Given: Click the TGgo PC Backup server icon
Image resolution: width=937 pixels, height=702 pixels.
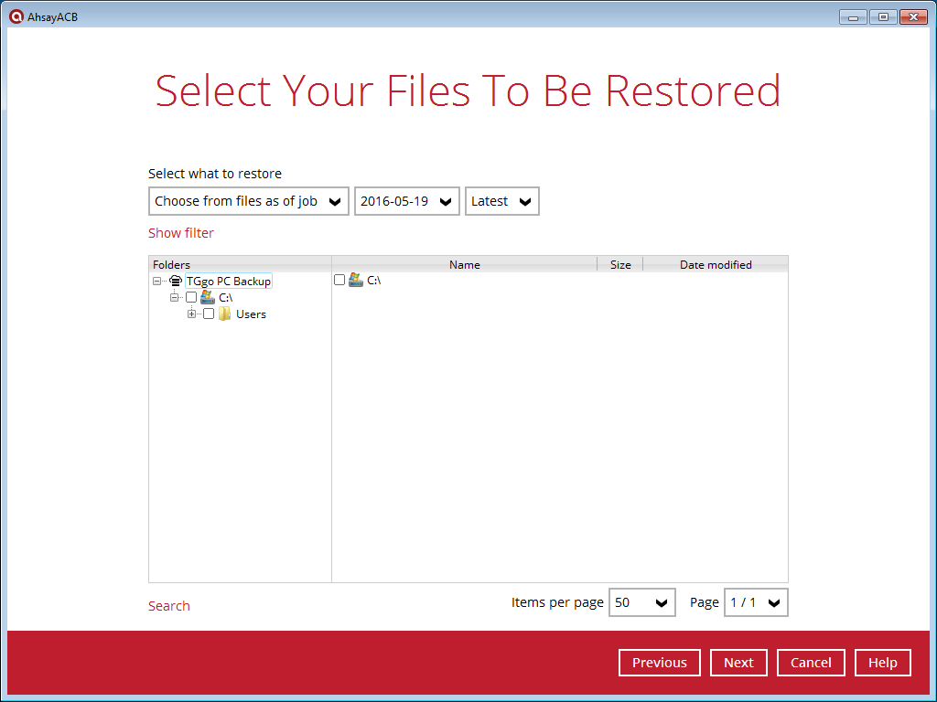Looking at the screenshot, I should point(176,282).
